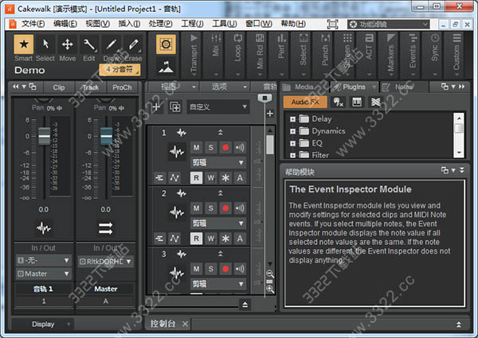
Task: Click the 音轨 1 Pan knob
Action: [x=44, y=99]
